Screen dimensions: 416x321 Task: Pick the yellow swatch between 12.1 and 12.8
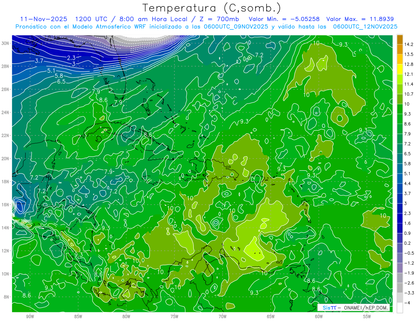(400, 69)
